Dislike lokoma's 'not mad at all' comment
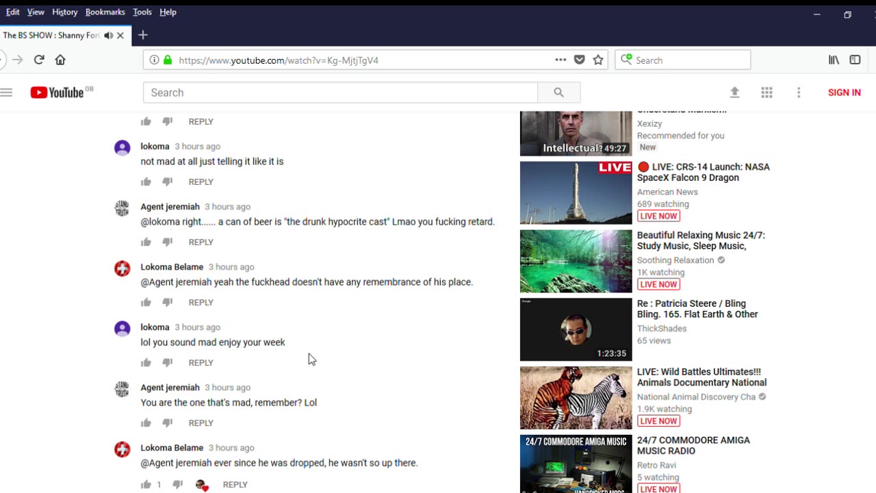The height and width of the screenshot is (493, 876). click(x=167, y=181)
